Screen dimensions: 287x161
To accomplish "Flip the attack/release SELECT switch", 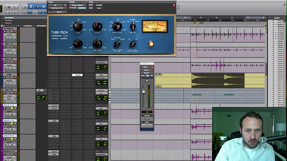I will (117, 44).
